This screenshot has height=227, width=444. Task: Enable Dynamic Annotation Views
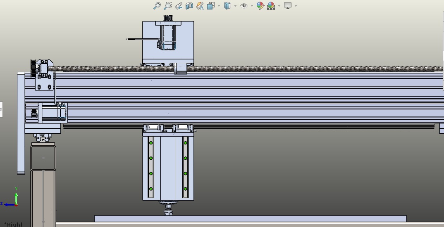click(200, 6)
